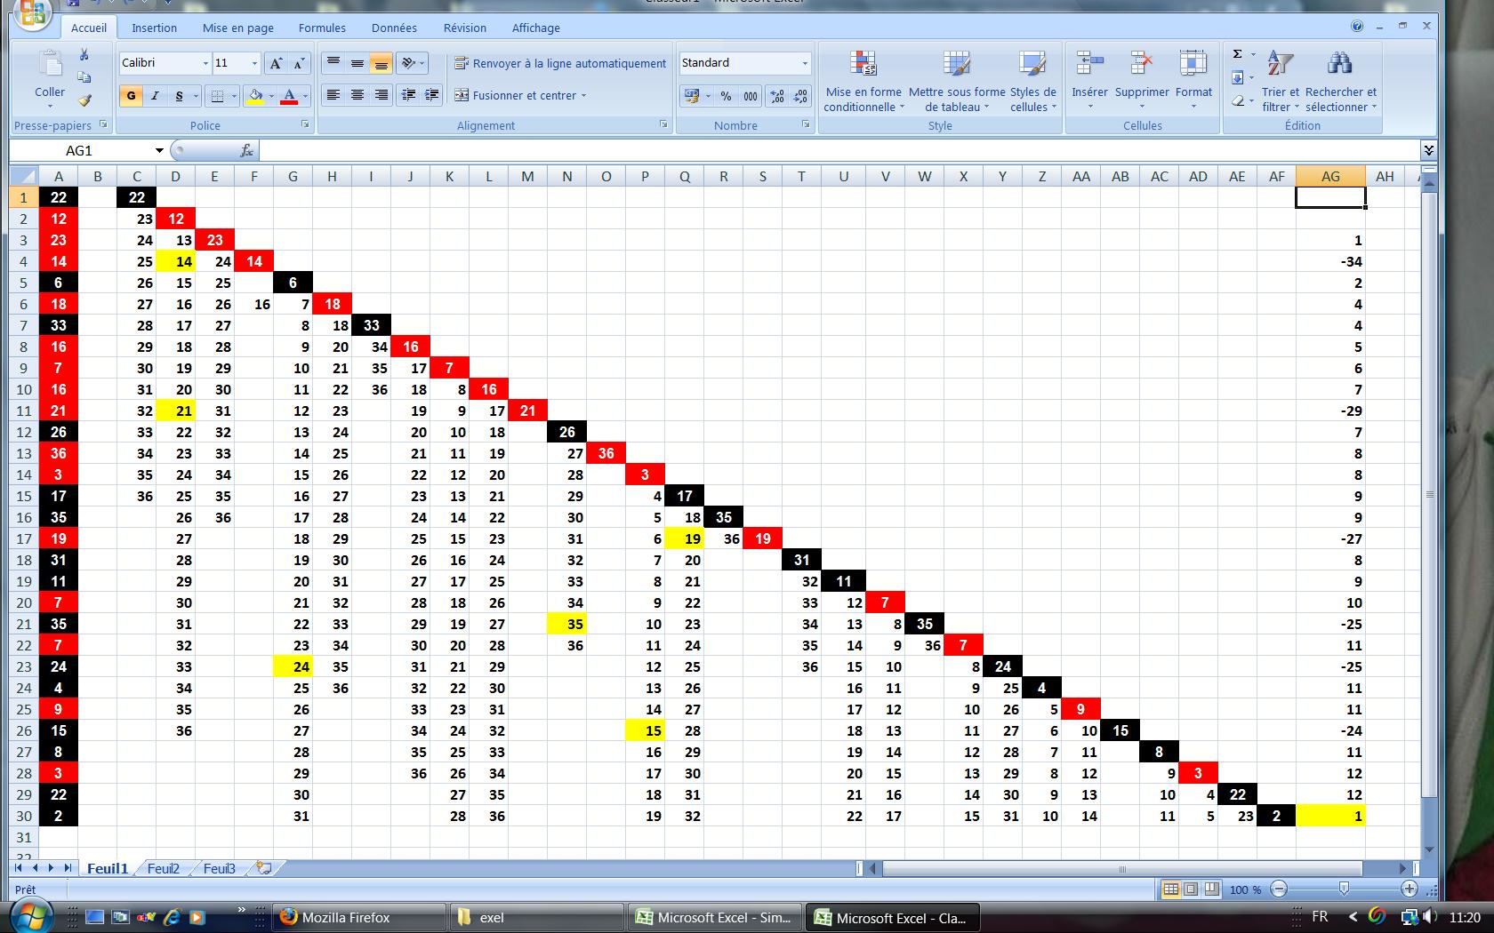This screenshot has height=933, width=1494.
Task: Switch to Firefox in the taskbar
Action: coord(358,918)
